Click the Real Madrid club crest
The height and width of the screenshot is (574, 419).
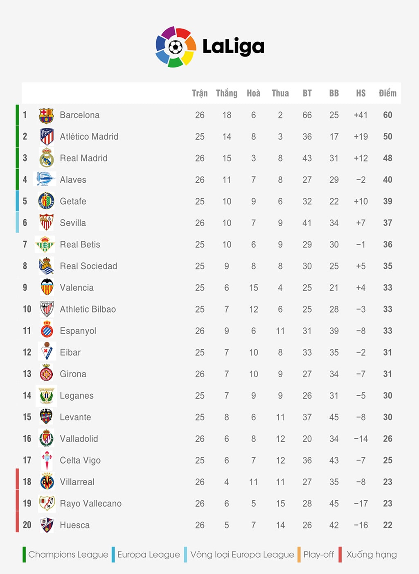pos(46,158)
